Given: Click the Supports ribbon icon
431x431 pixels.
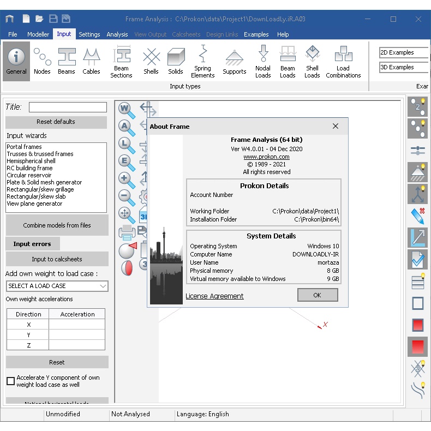Looking at the screenshot, I should [x=234, y=61].
